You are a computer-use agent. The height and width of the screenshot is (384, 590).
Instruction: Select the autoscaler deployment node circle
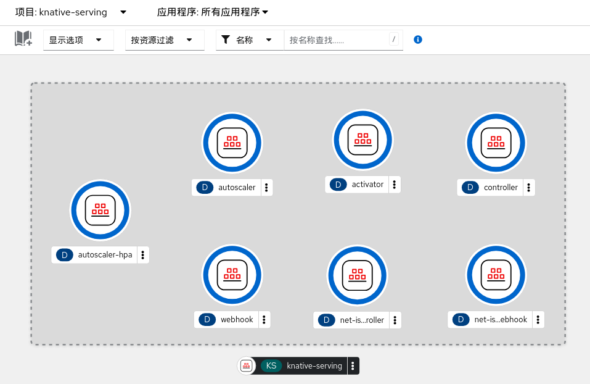coord(232,143)
